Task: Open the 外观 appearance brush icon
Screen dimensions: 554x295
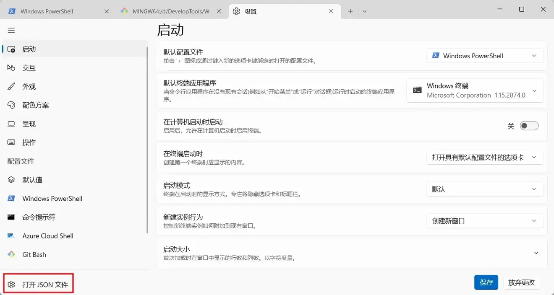Action: [x=11, y=87]
